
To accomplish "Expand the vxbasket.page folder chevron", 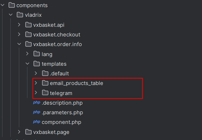I will point(19,132).
